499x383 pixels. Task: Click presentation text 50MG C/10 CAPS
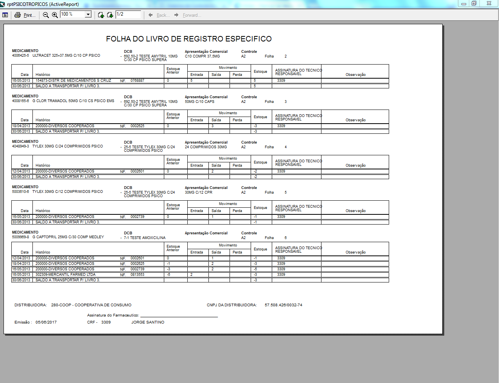(199, 102)
